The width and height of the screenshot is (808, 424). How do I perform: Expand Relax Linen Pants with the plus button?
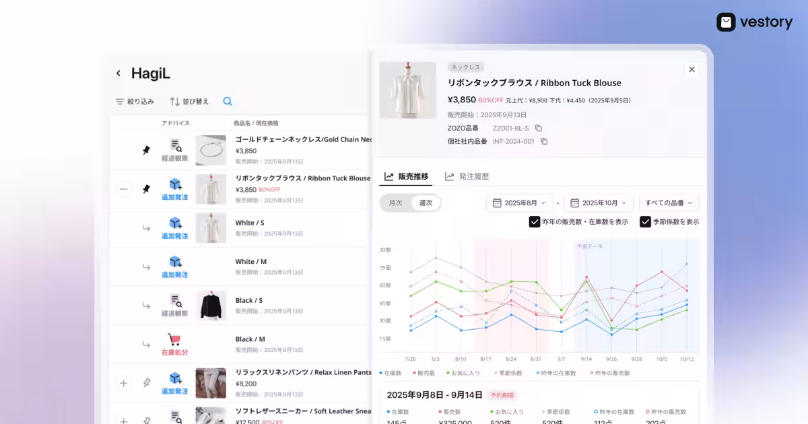coord(124,383)
